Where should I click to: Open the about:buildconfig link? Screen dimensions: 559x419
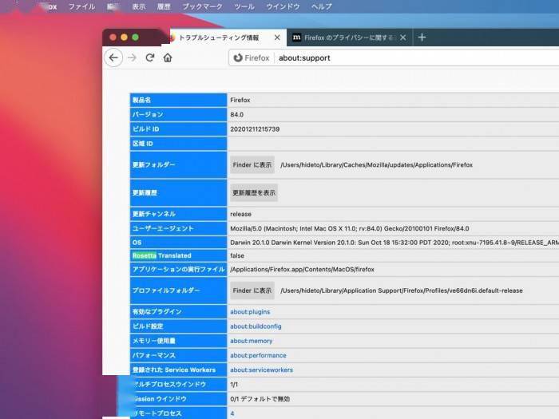click(x=256, y=326)
